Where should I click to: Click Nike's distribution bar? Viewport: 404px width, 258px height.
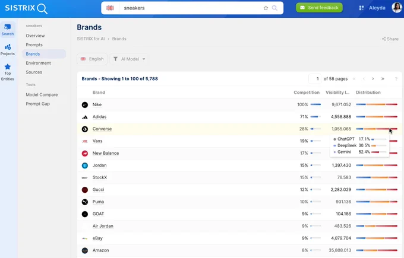(377, 104)
